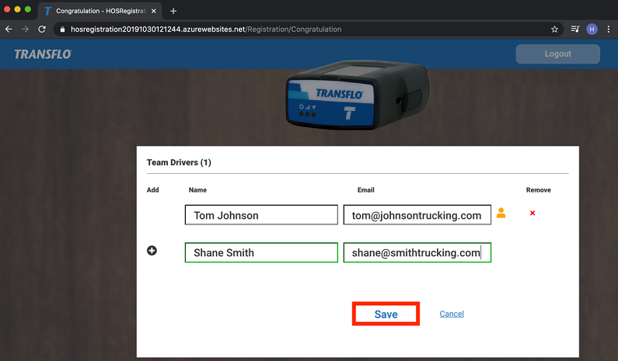Viewport: 618px width, 361px height.
Task: Click the padlock site info icon
Action: [62, 30]
